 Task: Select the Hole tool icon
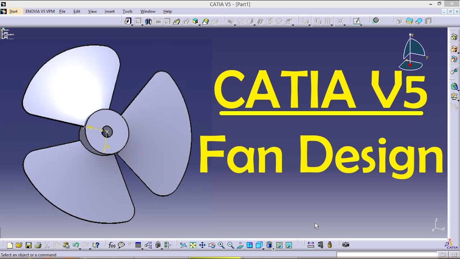(167, 22)
